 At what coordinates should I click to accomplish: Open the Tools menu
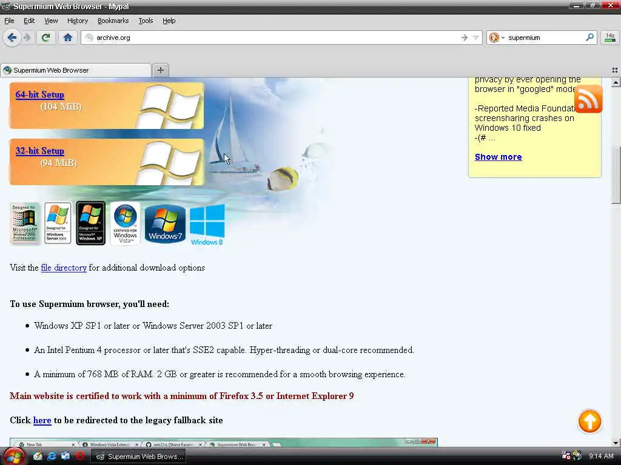click(x=146, y=21)
